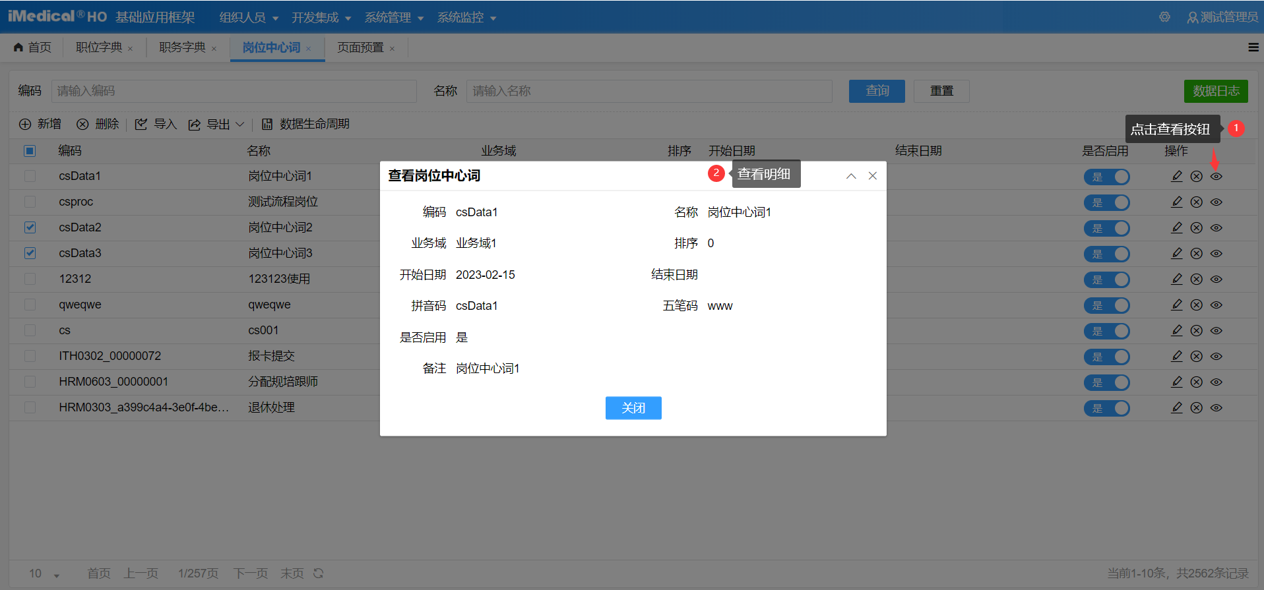Viewport: 1264px width, 590px height.
Task: Toggle the select-all header checkbox
Action: 30,151
